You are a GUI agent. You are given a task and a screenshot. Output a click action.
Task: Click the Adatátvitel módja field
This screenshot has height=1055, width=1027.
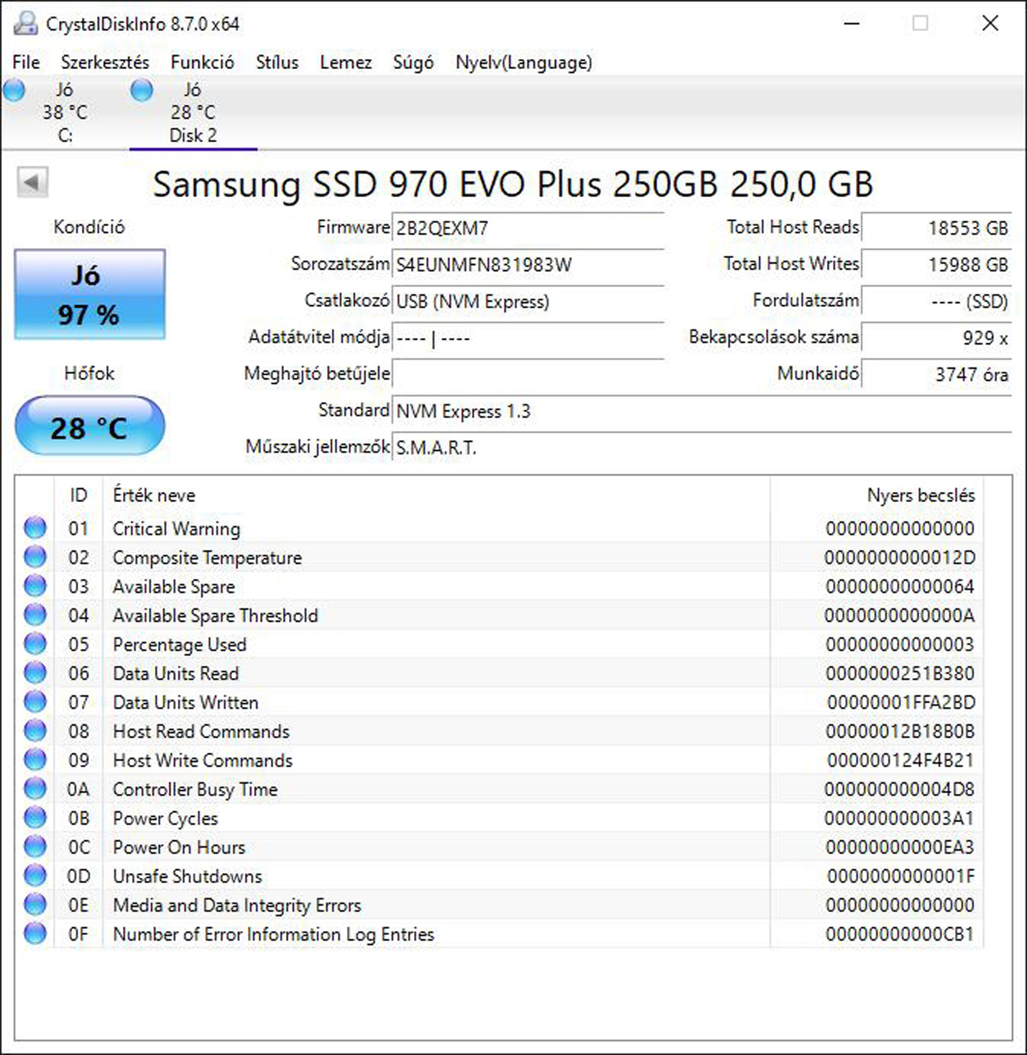pyautogui.click(x=528, y=338)
